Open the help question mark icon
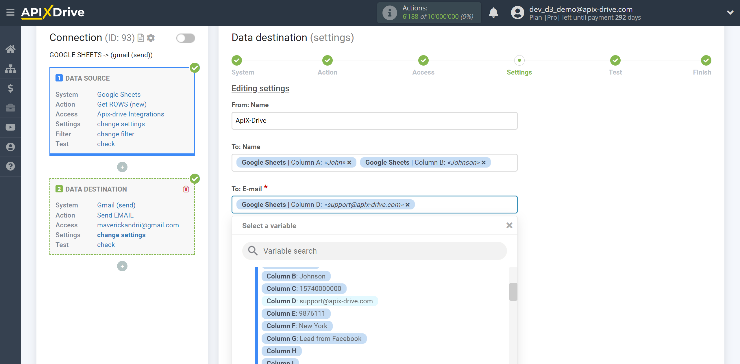 click(x=10, y=166)
